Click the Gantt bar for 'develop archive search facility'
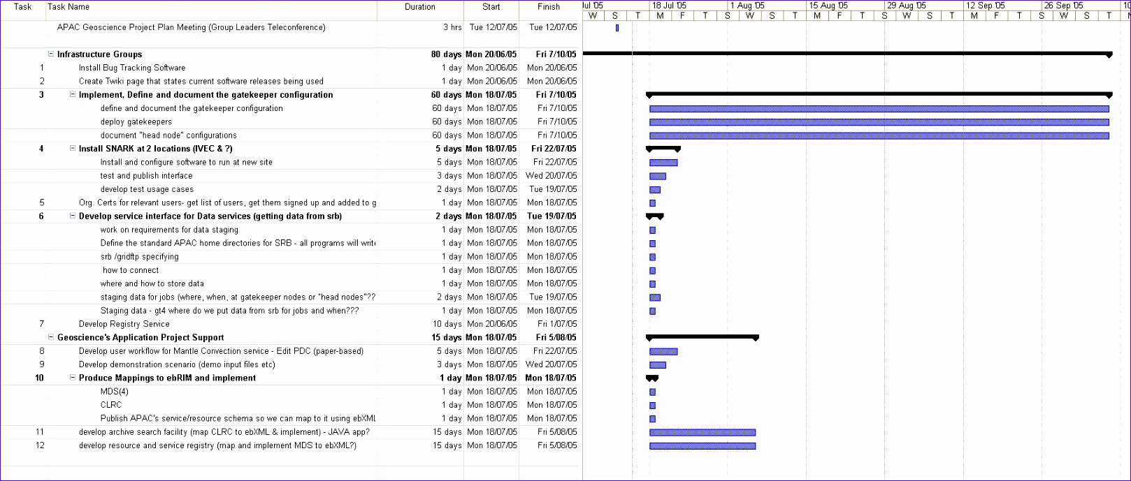The width and height of the screenshot is (1131, 481). [702, 432]
